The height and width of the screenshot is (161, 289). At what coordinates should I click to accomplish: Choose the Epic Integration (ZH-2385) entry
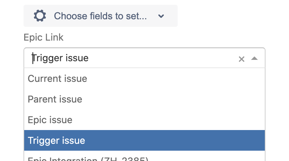click(88, 159)
